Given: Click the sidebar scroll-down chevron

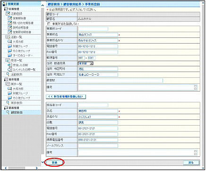Looking at the screenshot, I should pos(43,162).
